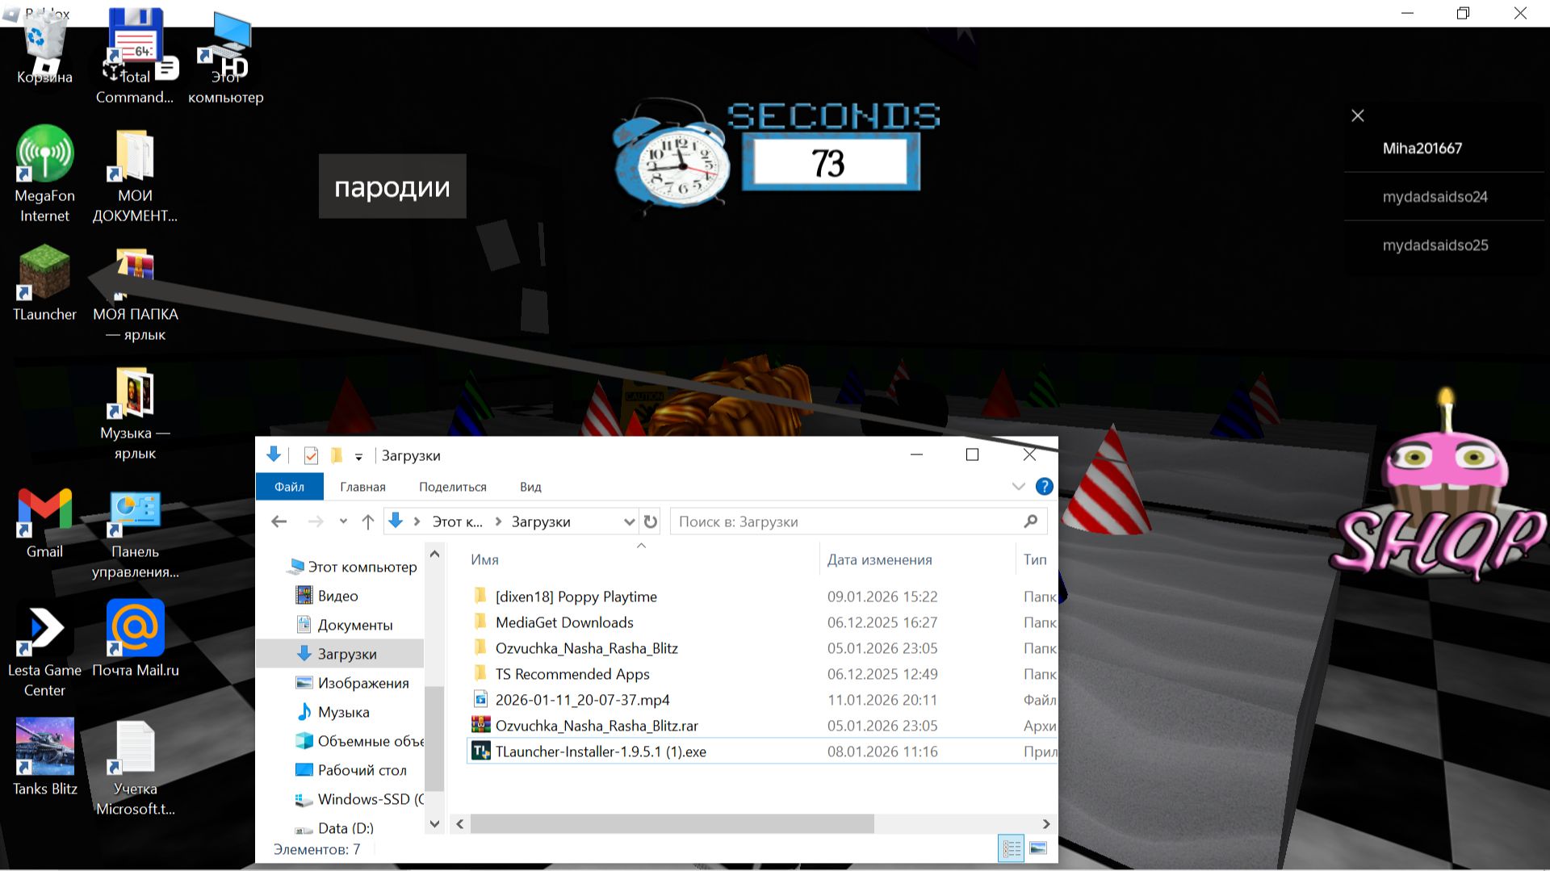Select Изображения in the navigation pane
1550x871 pixels.
click(x=352, y=683)
